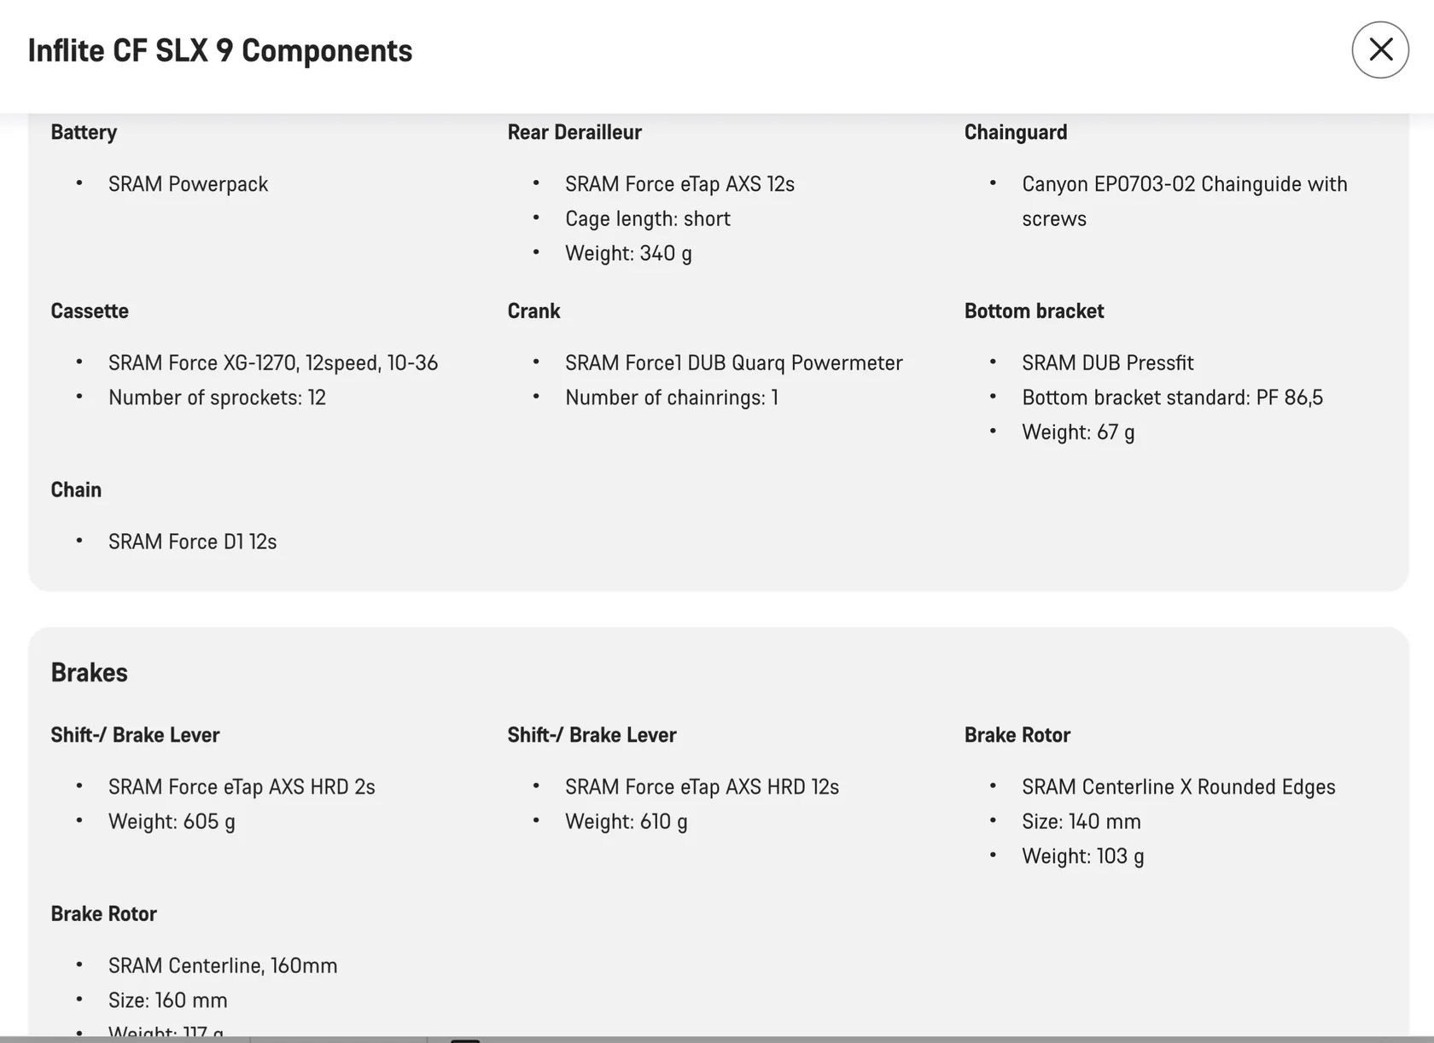
Task: Click the Bottom bracket heading
Action: (x=1034, y=311)
